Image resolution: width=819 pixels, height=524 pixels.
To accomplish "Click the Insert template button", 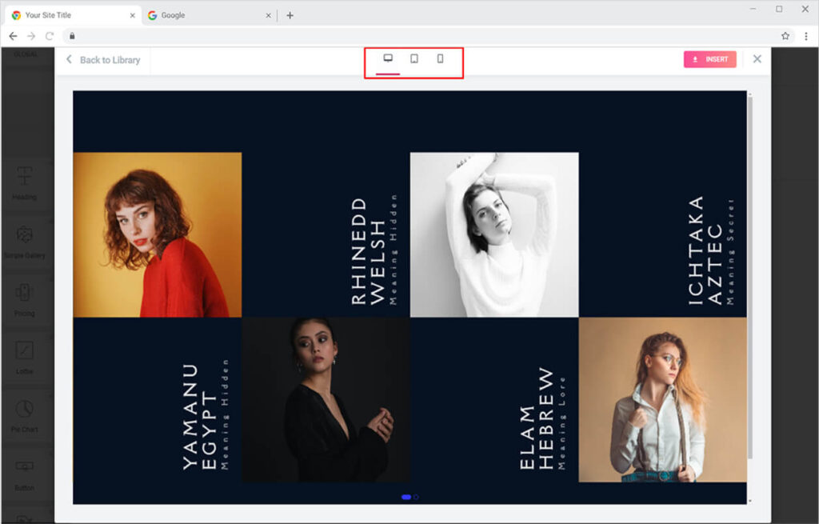I will pyautogui.click(x=709, y=59).
